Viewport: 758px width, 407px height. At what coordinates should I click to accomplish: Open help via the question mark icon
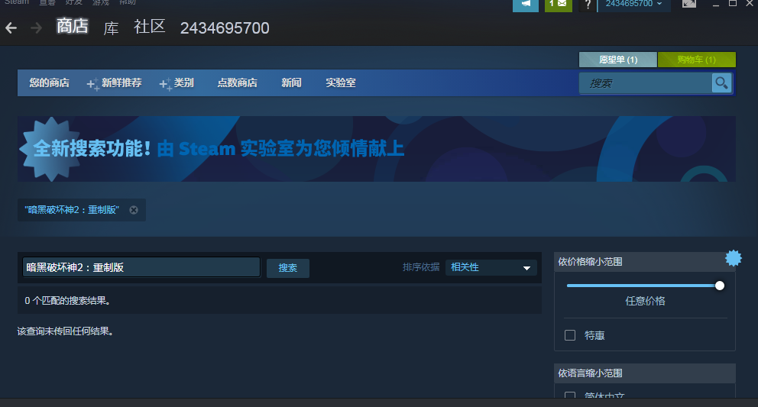pos(588,5)
